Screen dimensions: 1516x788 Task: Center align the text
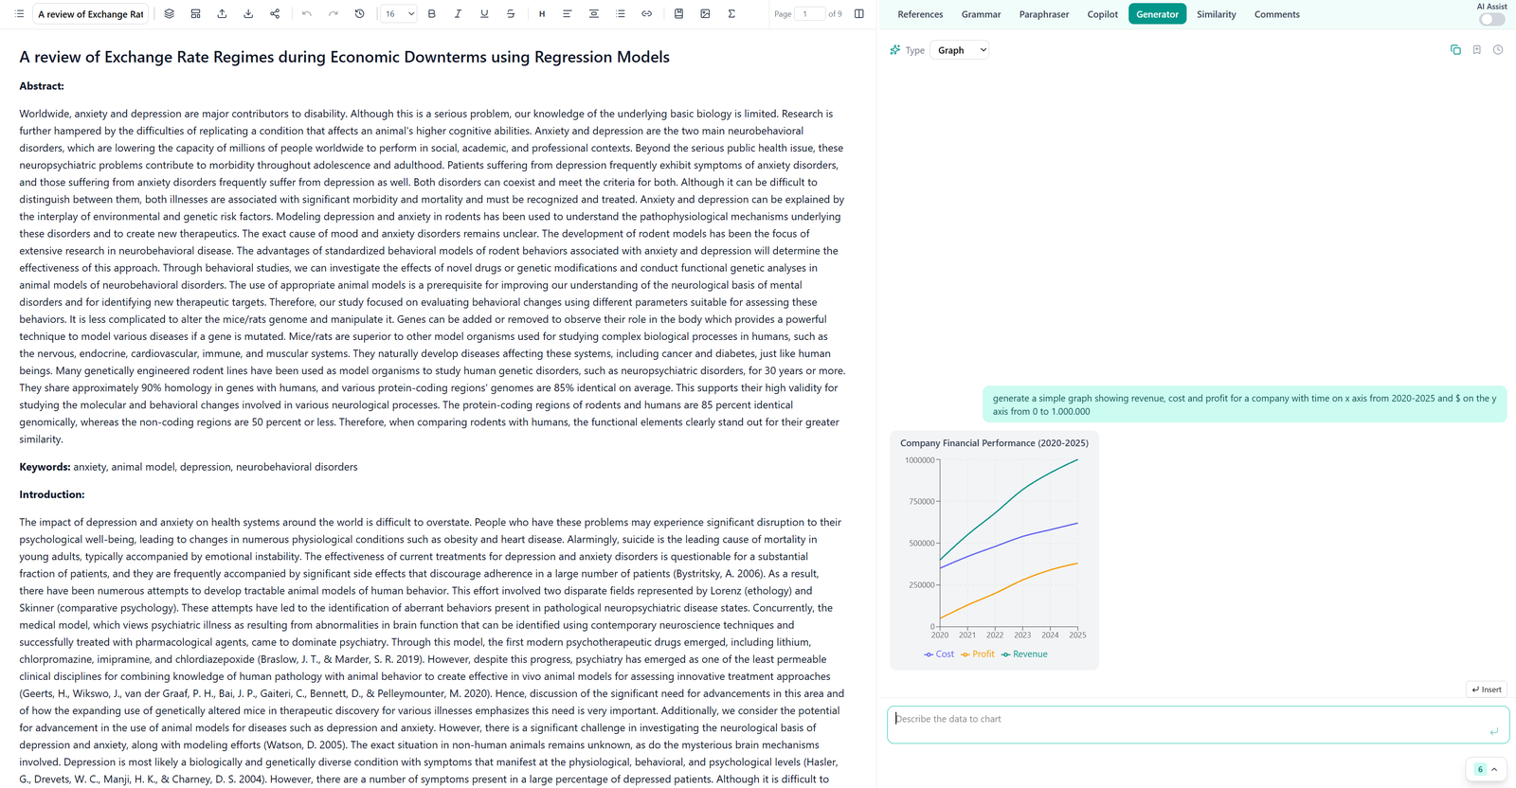tap(593, 14)
